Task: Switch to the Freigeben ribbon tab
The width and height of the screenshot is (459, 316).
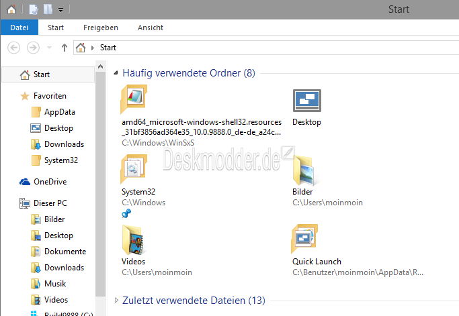Action: pyautogui.click(x=101, y=28)
